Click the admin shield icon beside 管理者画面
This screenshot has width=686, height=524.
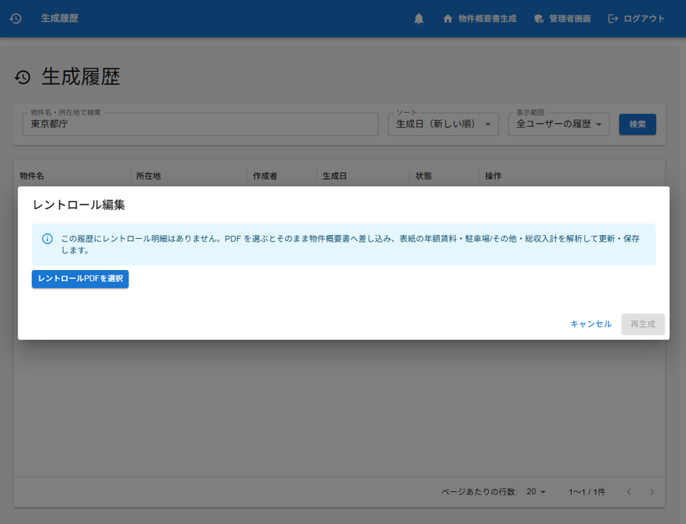point(538,18)
